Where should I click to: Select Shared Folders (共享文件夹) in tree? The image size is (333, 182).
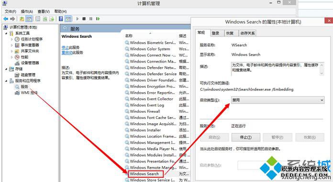[30, 51]
